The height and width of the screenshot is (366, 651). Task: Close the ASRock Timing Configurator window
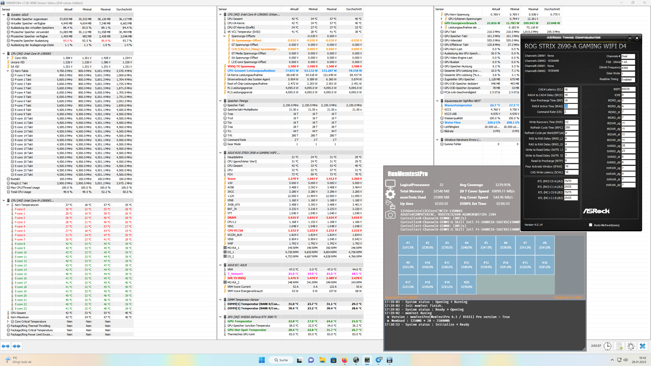click(637, 38)
